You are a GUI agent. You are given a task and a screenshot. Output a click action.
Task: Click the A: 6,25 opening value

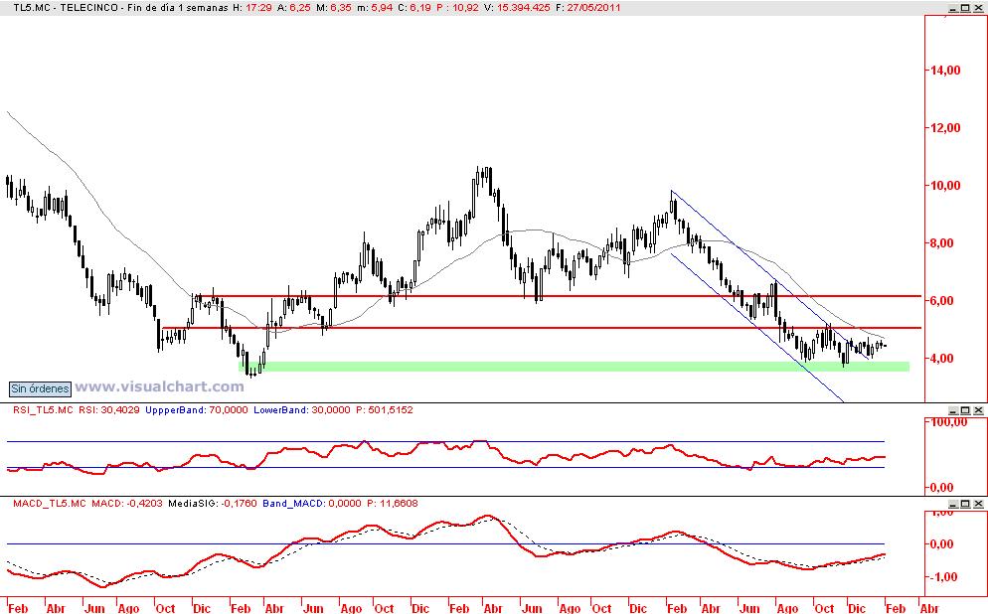pyautogui.click(x=293, y=8)
